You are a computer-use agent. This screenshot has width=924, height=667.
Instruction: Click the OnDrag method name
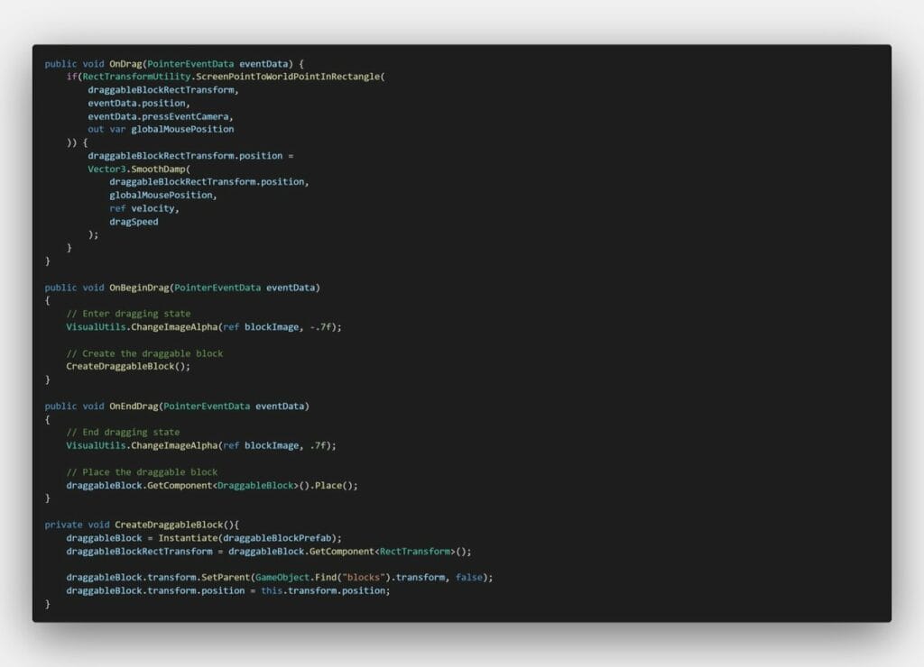point(125,64)
